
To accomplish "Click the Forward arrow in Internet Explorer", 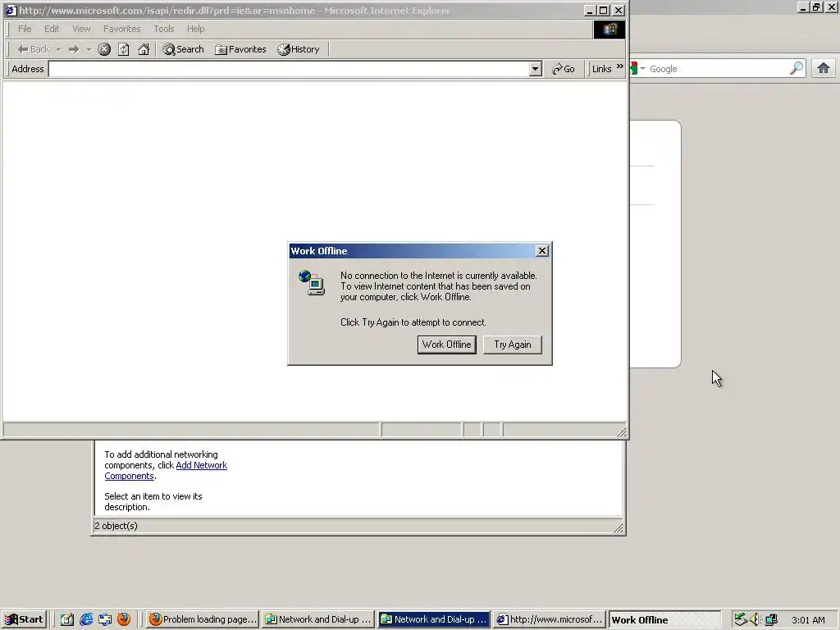I will pos(73,49).
